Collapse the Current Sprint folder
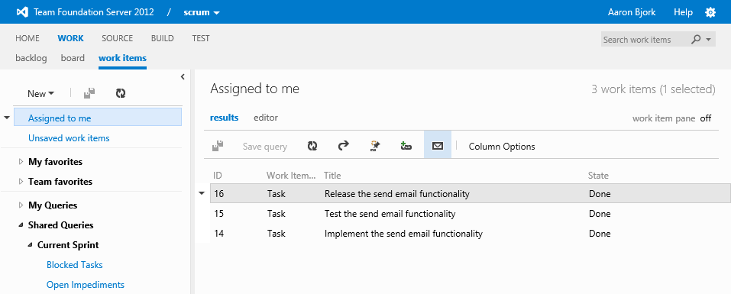The image size is (731, 294). (30, 245)
